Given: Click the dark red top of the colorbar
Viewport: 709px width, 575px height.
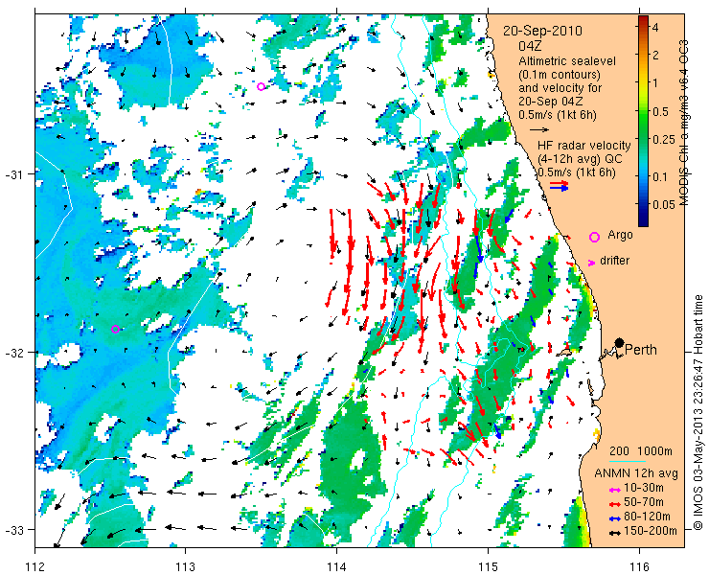Looking at the screenshot, I should tap(643, 19).
